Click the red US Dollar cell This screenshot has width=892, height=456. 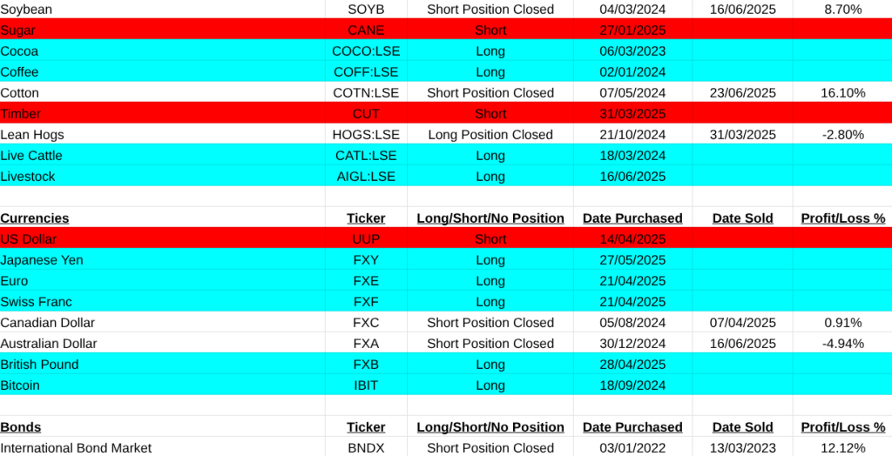[30, 239]
